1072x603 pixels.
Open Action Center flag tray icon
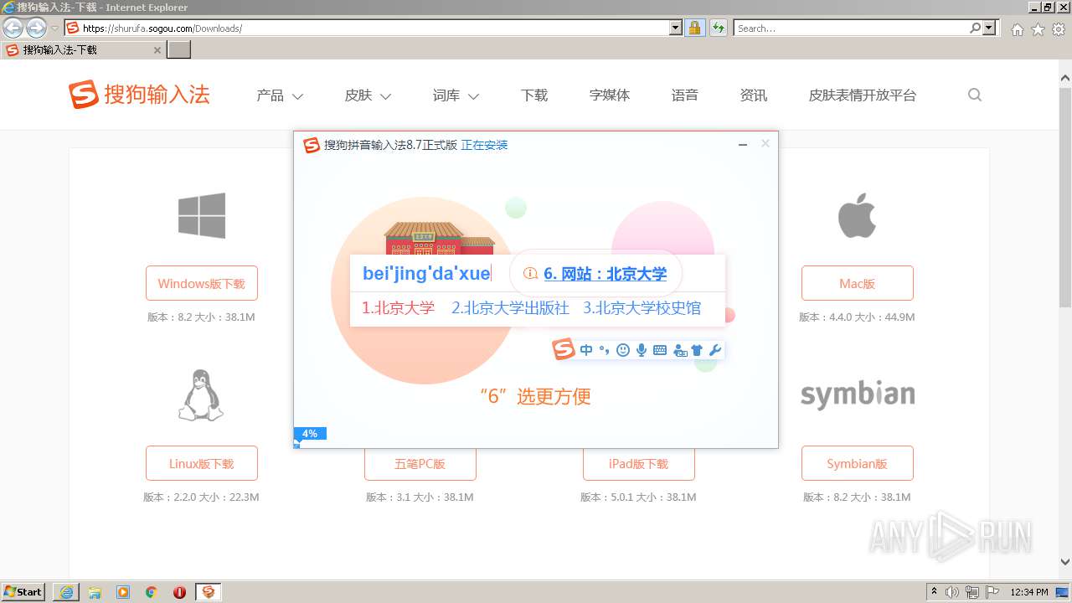(993, 592)
